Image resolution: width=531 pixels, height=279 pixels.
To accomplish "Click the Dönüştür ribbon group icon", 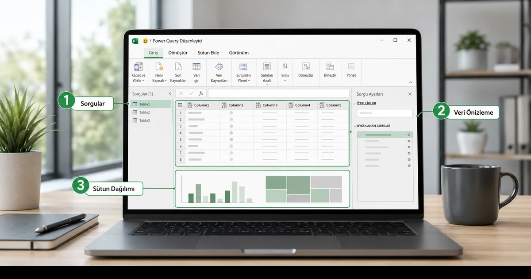I will 306,66.
